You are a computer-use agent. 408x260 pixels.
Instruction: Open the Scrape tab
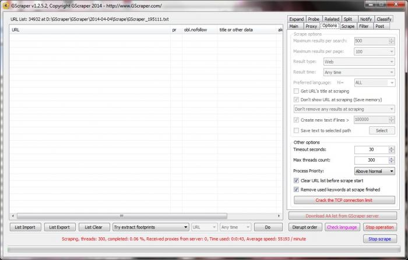pos(348,26)
